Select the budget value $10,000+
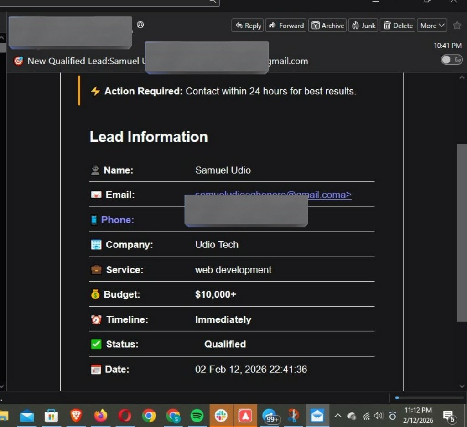This screenshot has width=467, height=427. click(216, 294)
